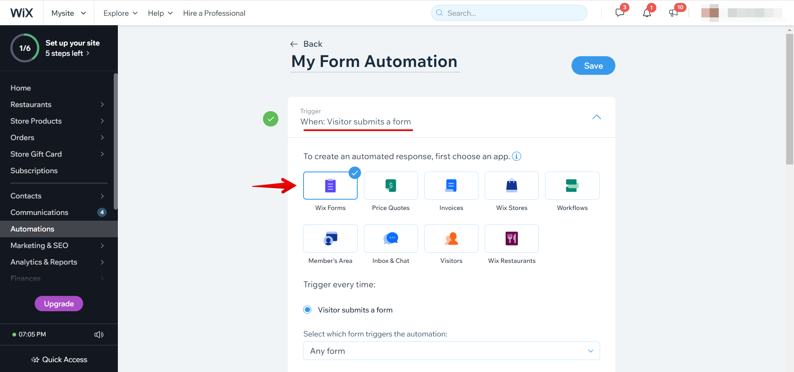Open the chat messages icon with badge 3
794x372 pixels.
(620, 12)
